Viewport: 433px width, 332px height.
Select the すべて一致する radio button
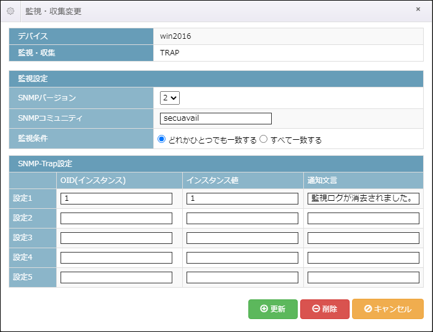pos(264,139)
